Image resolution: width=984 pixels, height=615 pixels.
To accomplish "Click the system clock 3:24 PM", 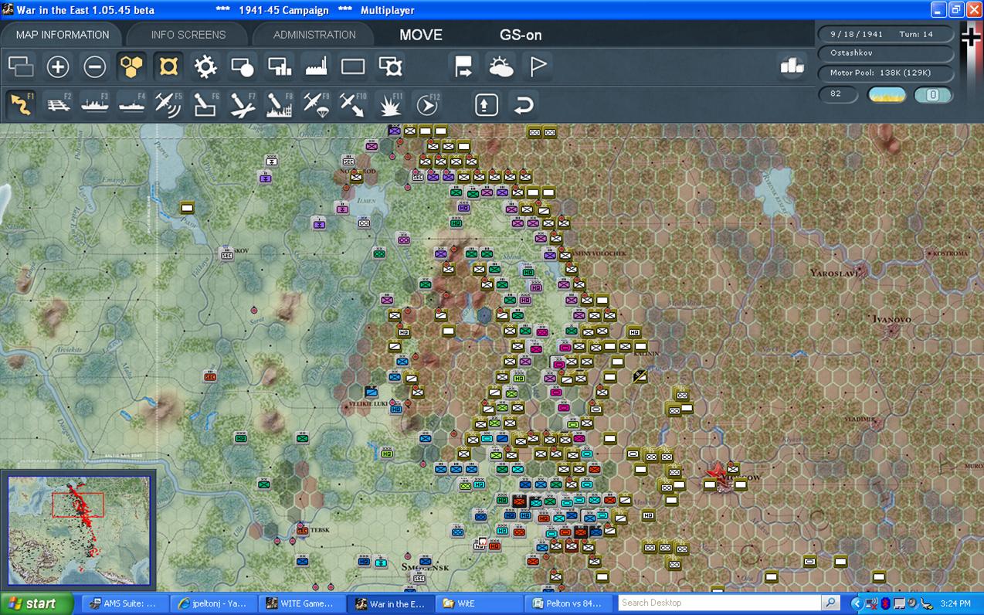I will [x=956, y=603].
